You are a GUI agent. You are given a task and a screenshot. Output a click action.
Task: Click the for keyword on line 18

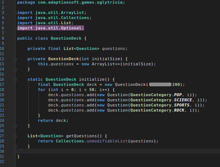tap(42, 90)
